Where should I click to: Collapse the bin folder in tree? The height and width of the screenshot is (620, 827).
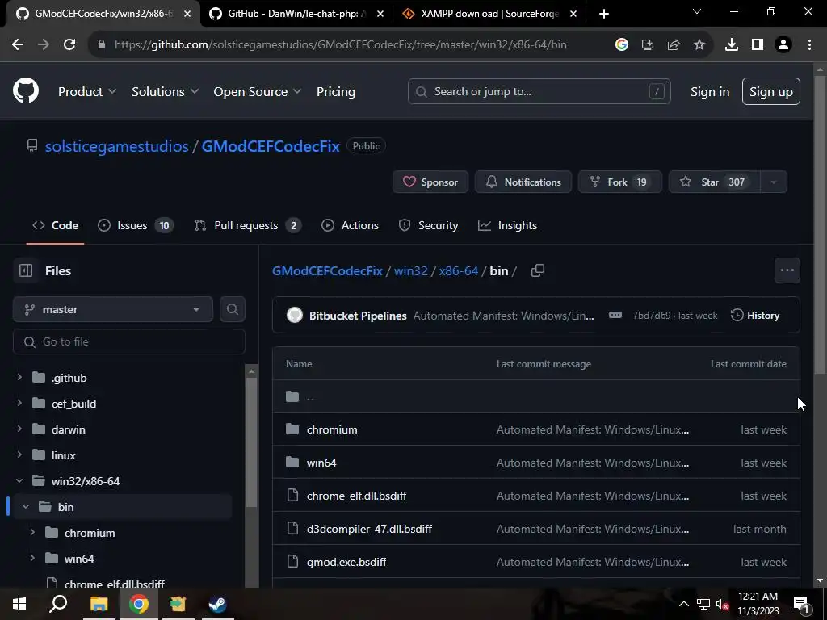[26, 506]
